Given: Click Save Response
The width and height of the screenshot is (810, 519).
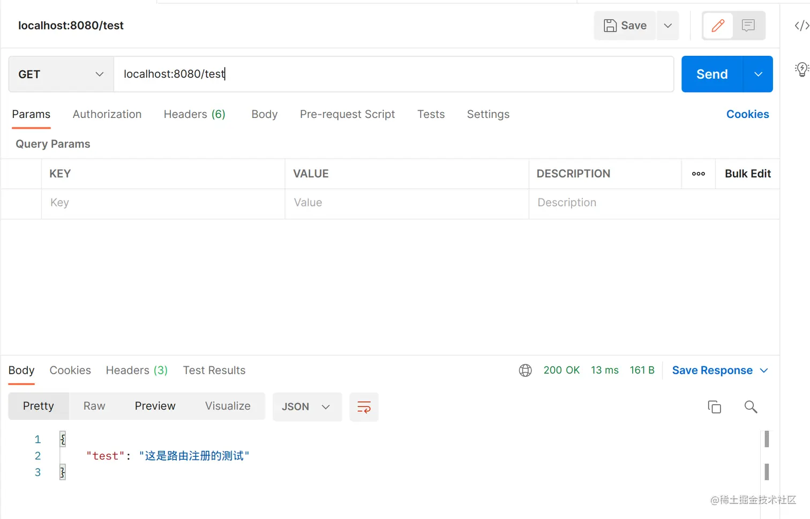Looking at the screenshot, I should click(x=712, y=370).
